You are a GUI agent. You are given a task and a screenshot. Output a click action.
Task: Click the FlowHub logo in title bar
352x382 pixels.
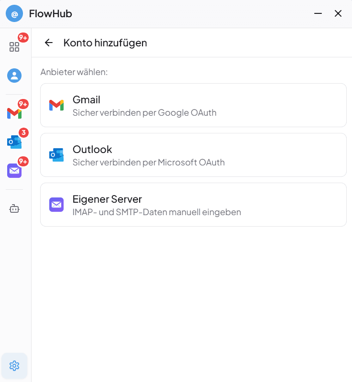pos(14,14)
